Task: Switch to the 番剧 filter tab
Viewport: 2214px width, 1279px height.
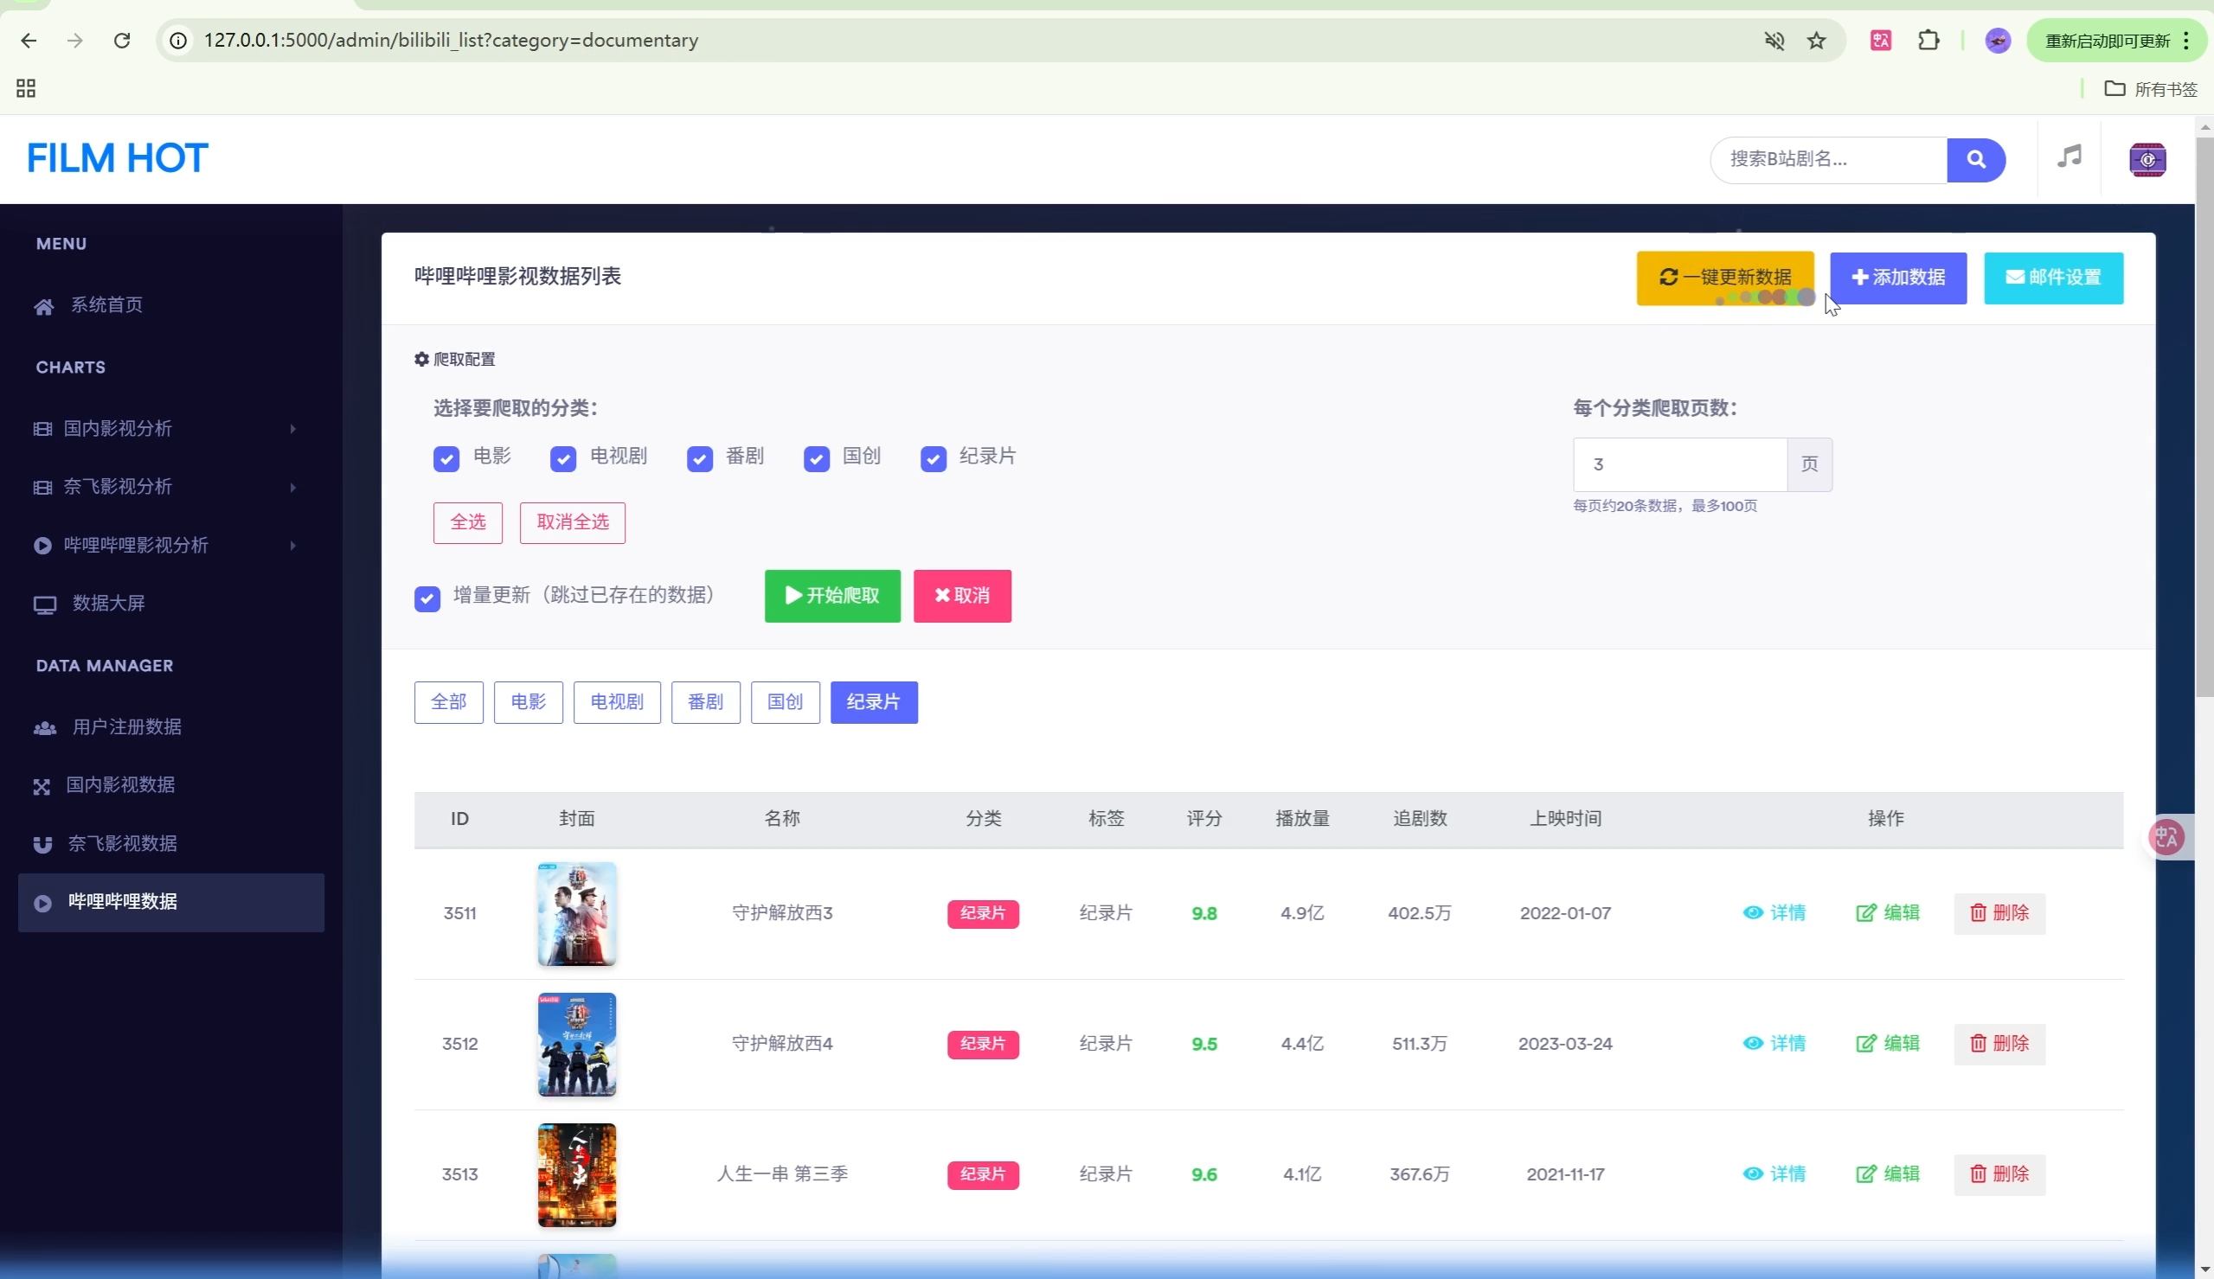Action: pyautogui.click(x=704, y=703)
